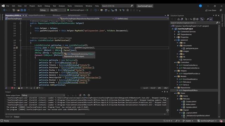The height and width of the screenshot is (126, 225).
Task: Click the Open File toolbar icon
Action: [18, 10]
